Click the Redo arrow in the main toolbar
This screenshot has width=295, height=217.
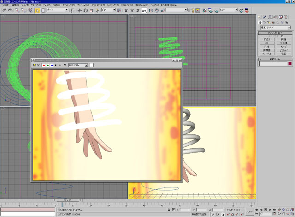11,11
